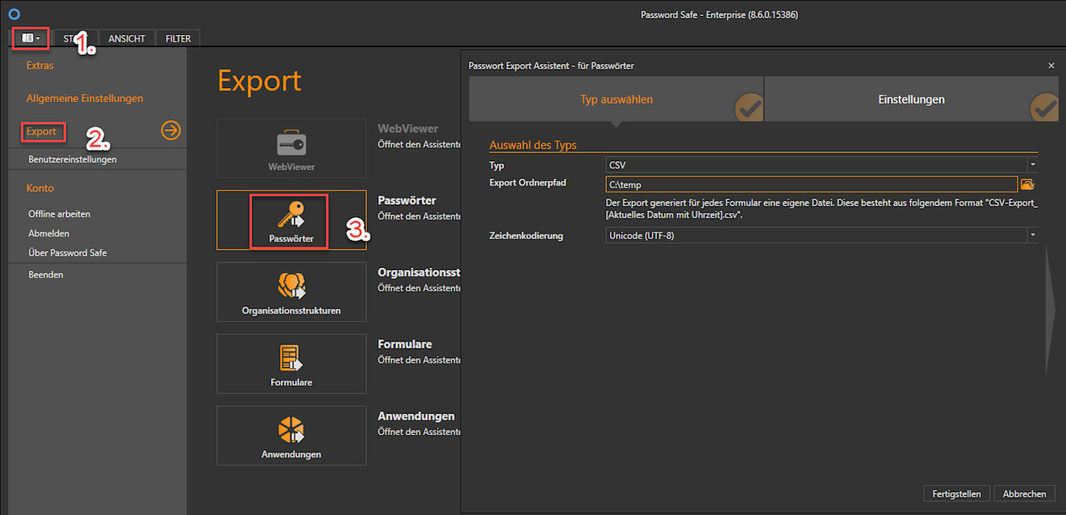This screenshot has width=1066, height=515.
Task: Select the Formulare export icon
Action: pyautogui.click(x=292, y=364)
